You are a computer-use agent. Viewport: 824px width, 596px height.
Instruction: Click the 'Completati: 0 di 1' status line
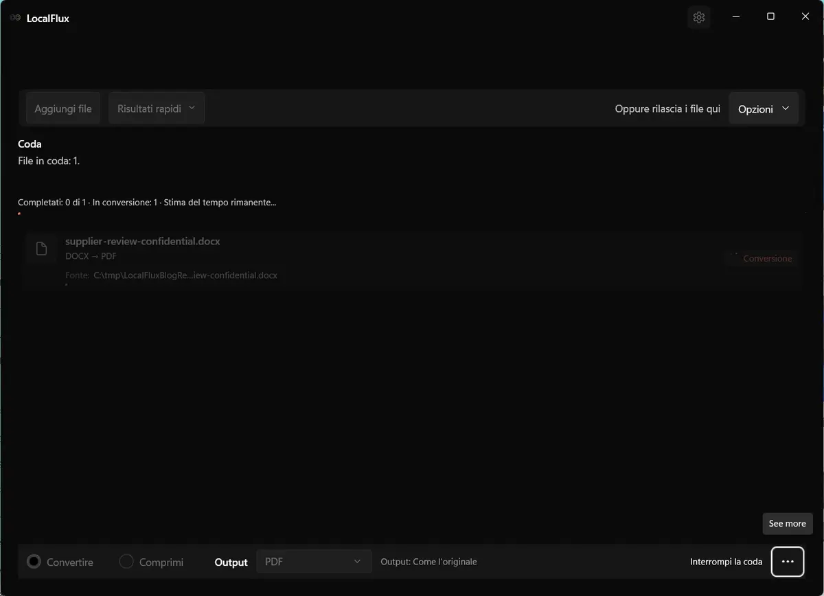[x=147, y=203]
